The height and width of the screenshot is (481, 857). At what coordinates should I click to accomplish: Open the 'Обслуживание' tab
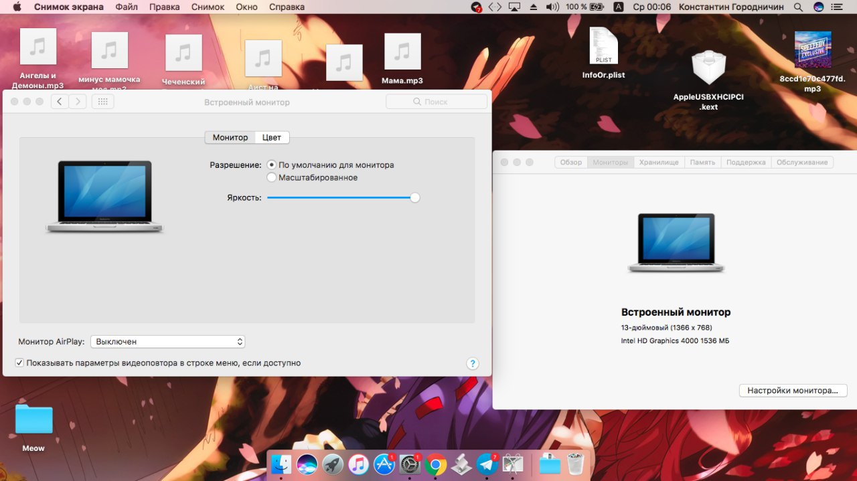pos(803,162)
